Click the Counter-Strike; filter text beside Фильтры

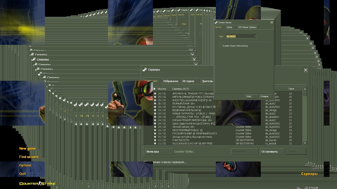pyautogui.click(x=184, y=151)
